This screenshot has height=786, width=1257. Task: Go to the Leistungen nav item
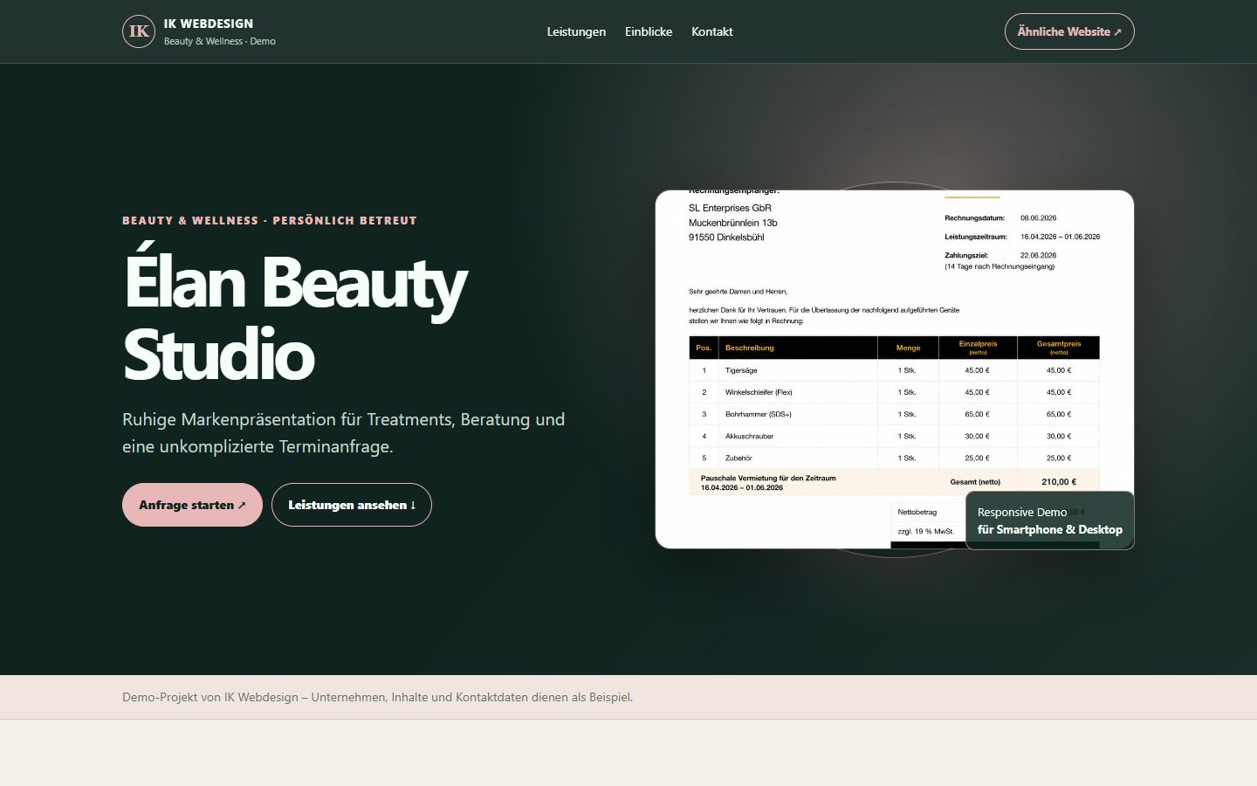[x=576, y=31]
